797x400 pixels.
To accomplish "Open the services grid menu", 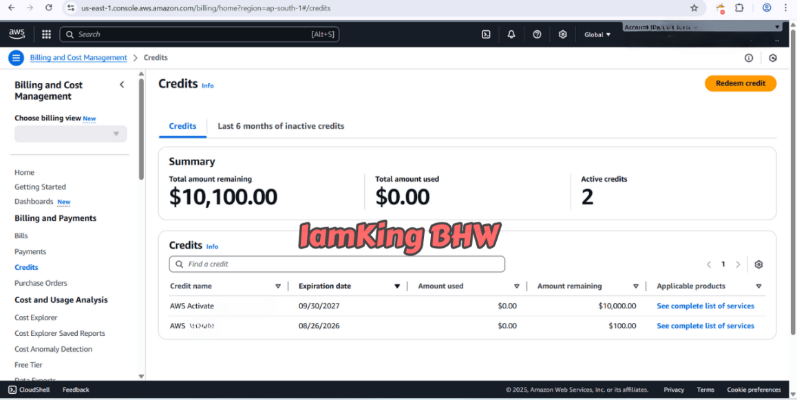I will pos(46,34).
